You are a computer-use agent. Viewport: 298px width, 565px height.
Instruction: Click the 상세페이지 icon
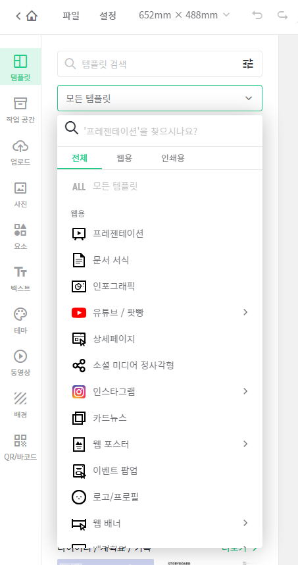click(x=79, y=339)
